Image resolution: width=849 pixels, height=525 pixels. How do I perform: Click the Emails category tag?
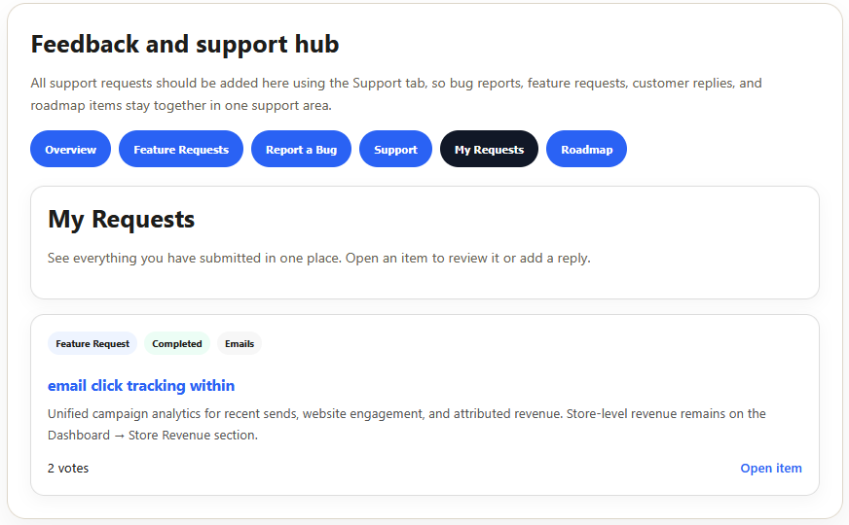240,344
